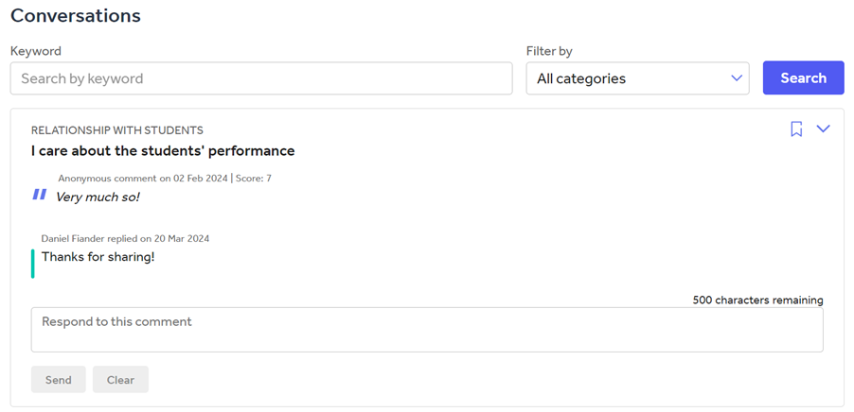The height and width of the screenshot is (412, 854).
Task: Clear the response text
Action: click(120, 380)
